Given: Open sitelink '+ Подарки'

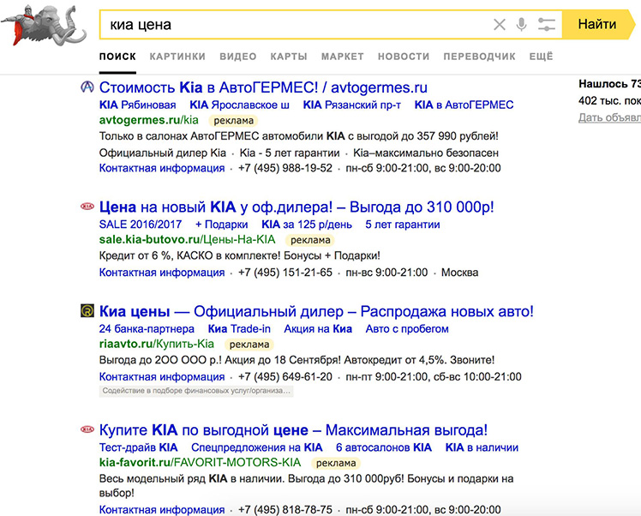Looking at the screenshot, I should [x=222, y=225].
